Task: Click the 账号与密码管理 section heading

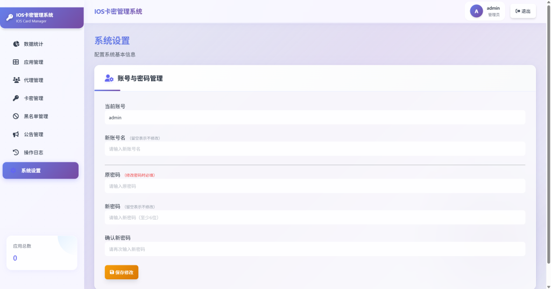Action: click(140, 79)
